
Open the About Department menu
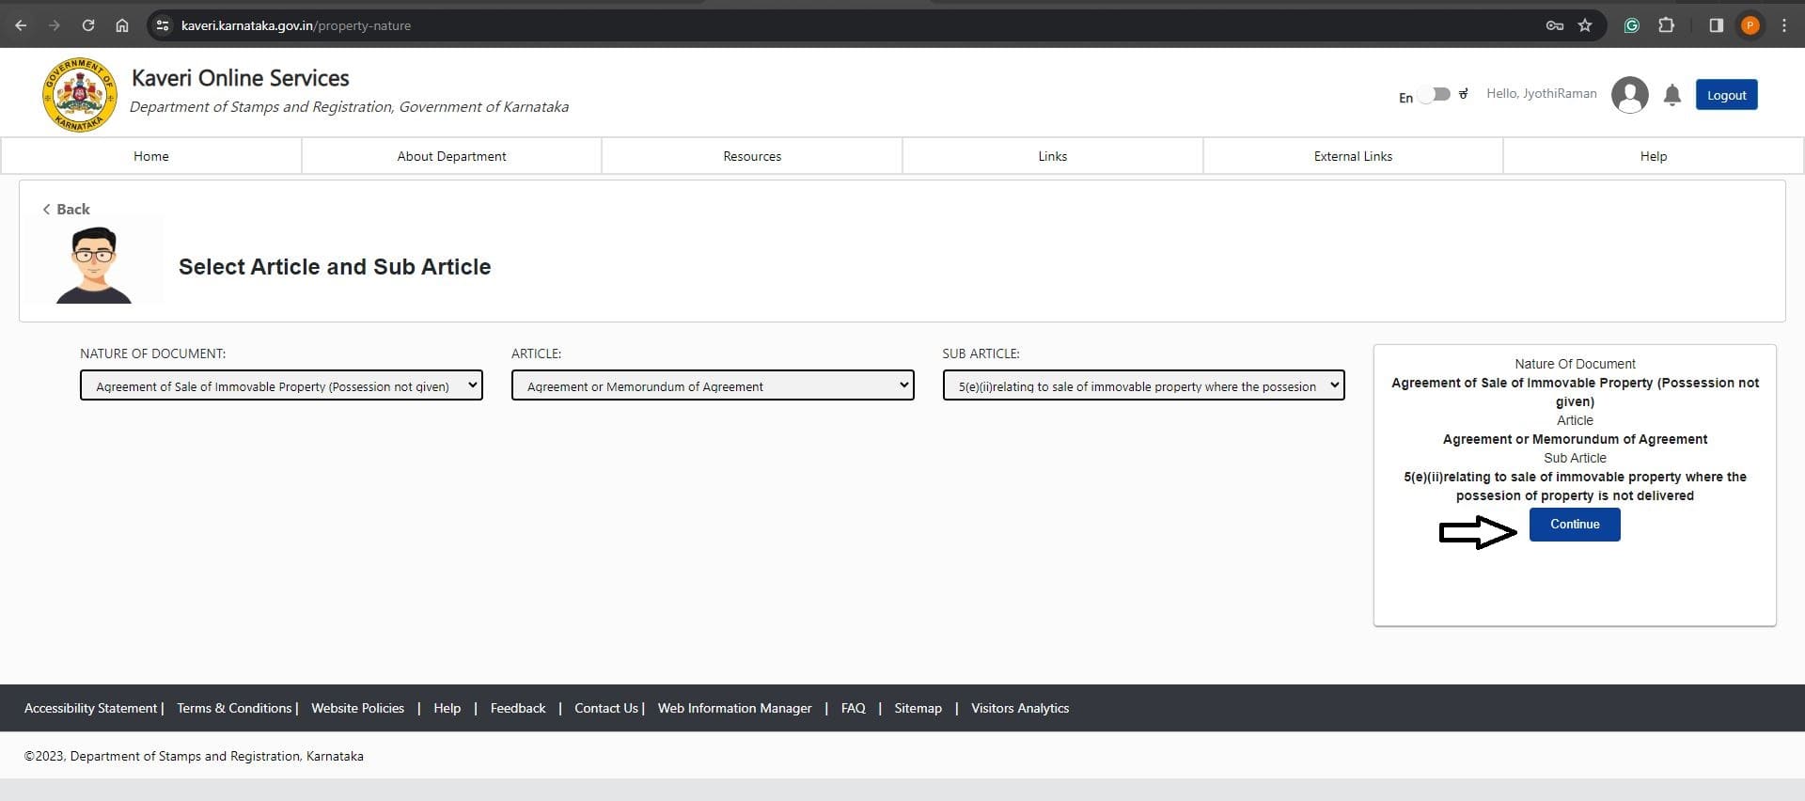451,156
